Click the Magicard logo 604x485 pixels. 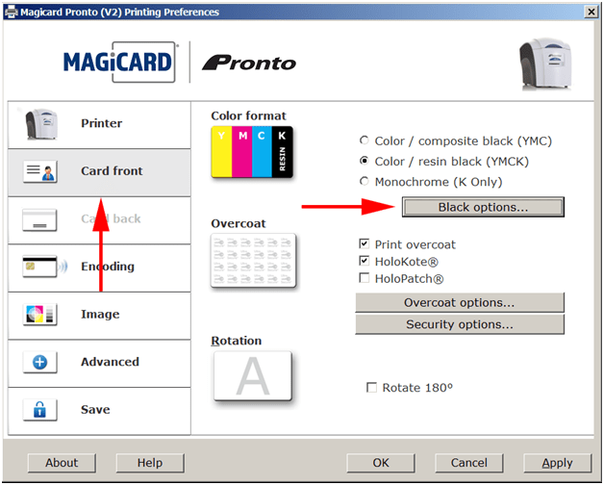(x=119, y=63)
